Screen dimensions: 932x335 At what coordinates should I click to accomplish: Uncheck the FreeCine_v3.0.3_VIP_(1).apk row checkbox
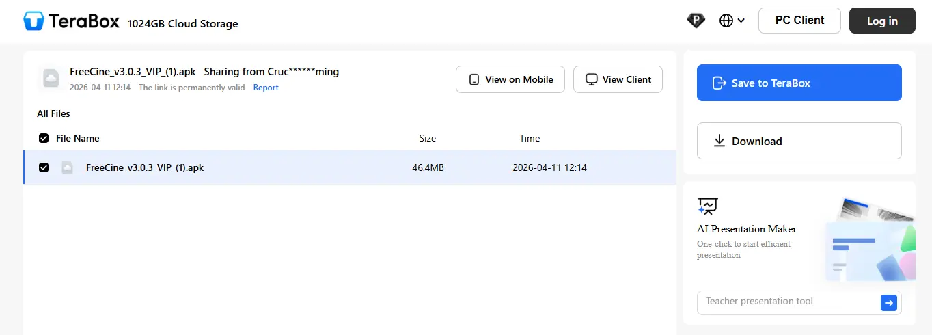(x=44, y=167)
